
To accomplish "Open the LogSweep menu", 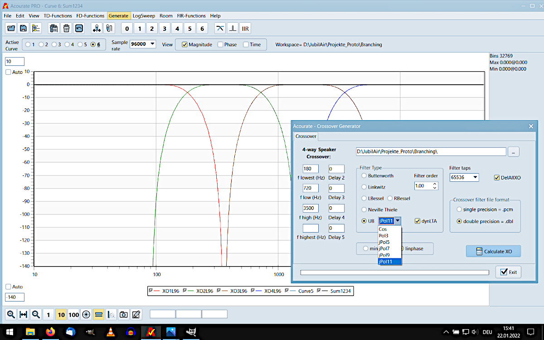I will (x=144, y=16).
